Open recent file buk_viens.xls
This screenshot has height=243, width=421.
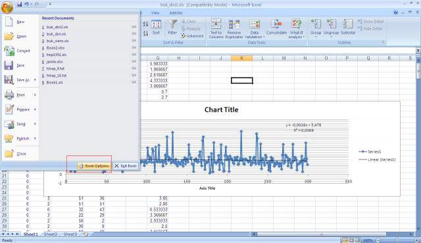pyautogui.click(x=57, y=41)
